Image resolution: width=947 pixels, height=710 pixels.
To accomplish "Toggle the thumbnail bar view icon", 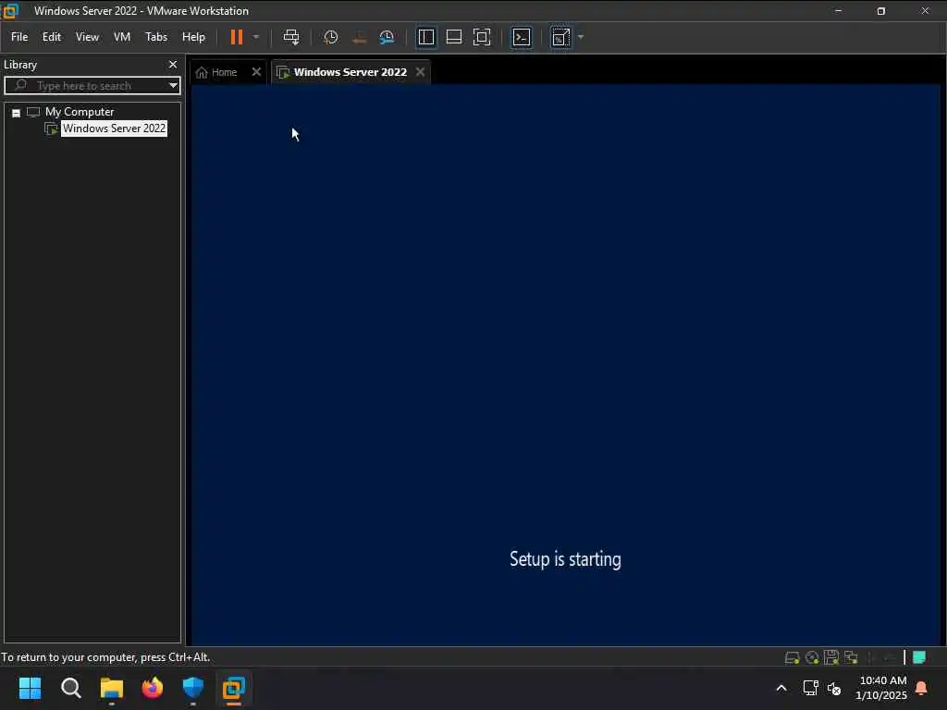I will (x=453, y=37).
